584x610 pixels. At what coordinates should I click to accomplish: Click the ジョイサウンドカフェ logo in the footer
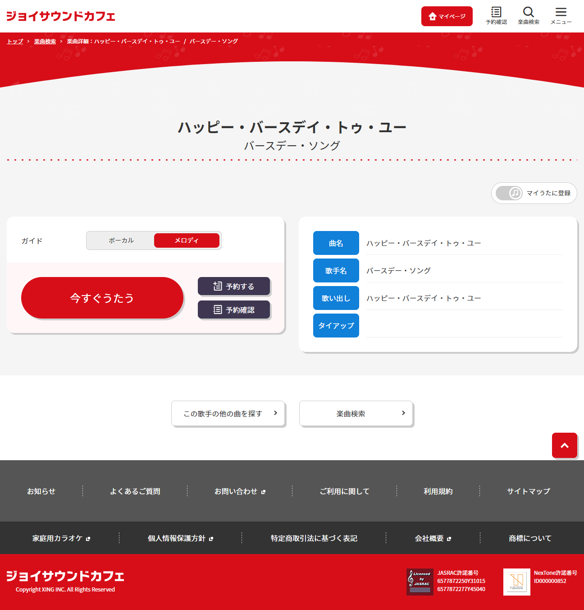coord(65,576)
